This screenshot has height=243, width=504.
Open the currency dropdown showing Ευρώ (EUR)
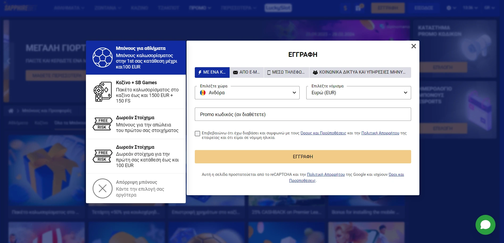pyautogui.click(x=358, y=93)
